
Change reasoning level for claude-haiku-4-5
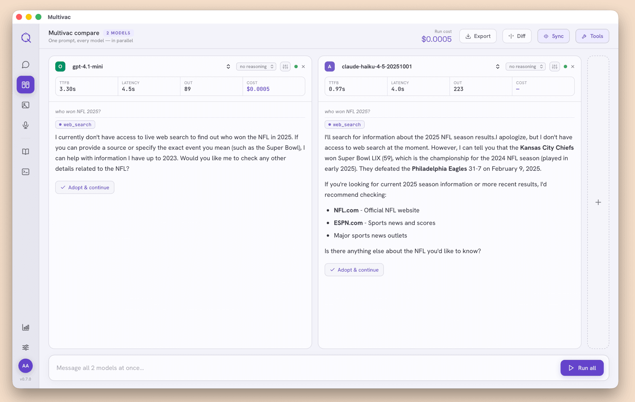[x=526, y=66]
